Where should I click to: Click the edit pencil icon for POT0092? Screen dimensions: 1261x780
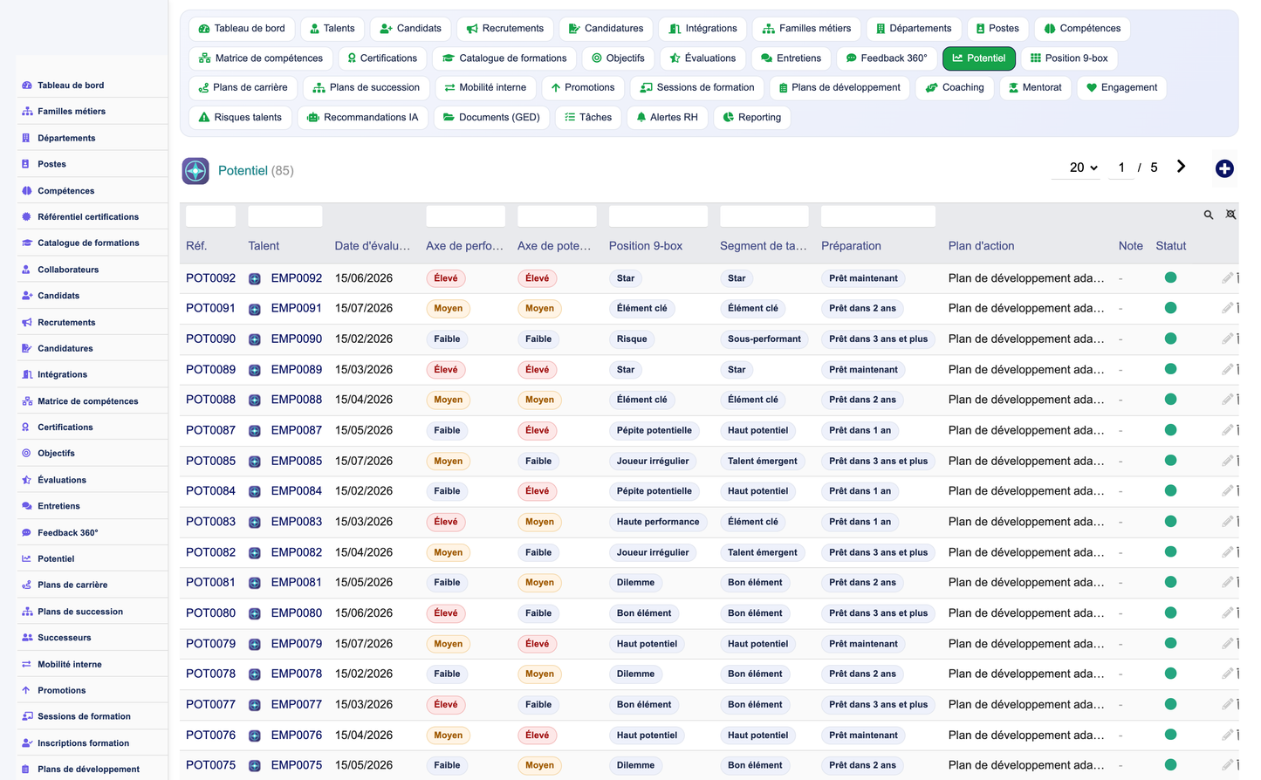point(1227,278)
